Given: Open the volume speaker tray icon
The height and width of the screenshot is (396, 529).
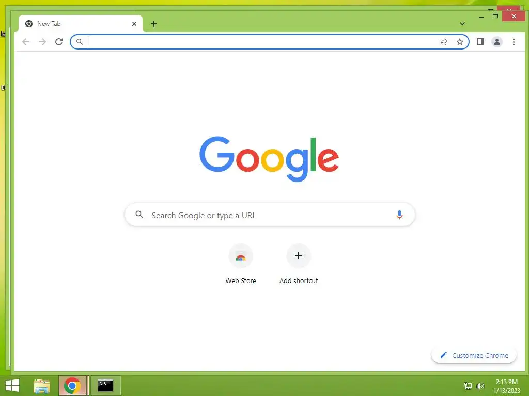Looking at the screenshot, I should 480,386.
